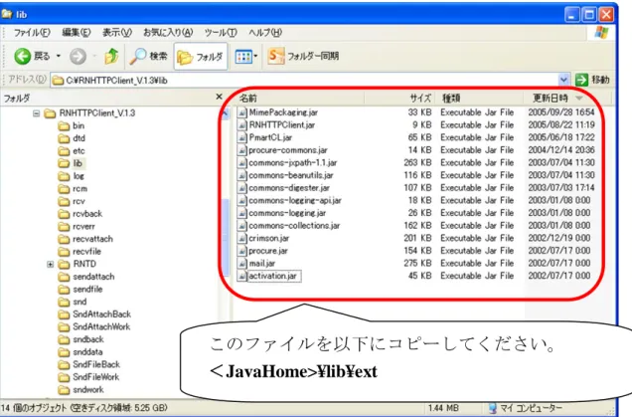
Task: Select the sendattach folder icon
Action: pyautogui.click(x=64, y=277)
